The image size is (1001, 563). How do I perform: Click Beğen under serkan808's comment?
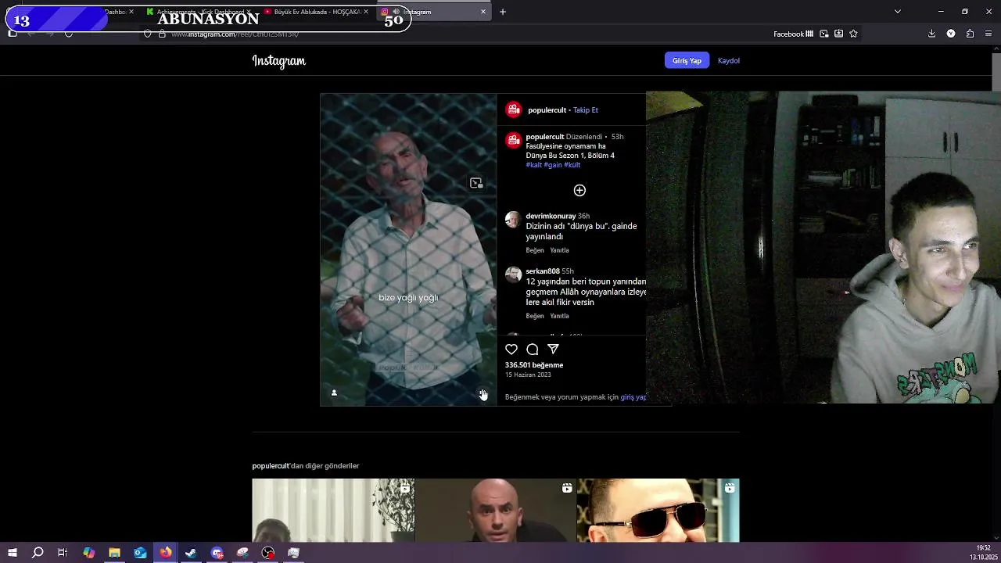coord(535,316)
